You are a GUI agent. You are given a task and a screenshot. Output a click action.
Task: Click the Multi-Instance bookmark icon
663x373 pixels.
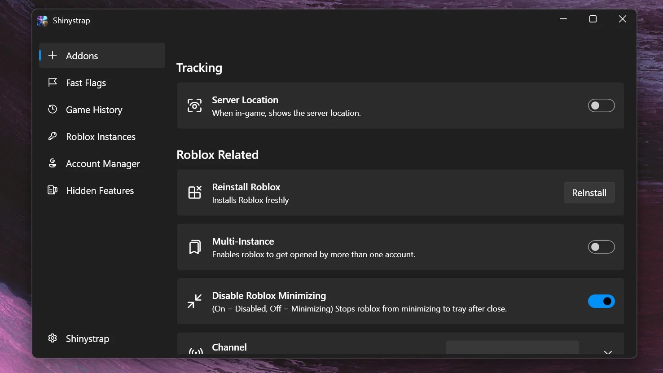point(194,247)
